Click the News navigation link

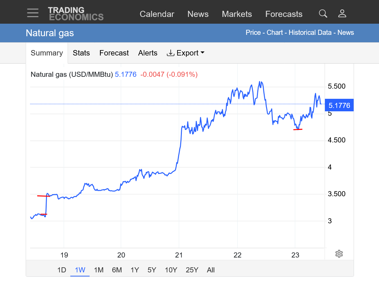(x=198, y=14)
